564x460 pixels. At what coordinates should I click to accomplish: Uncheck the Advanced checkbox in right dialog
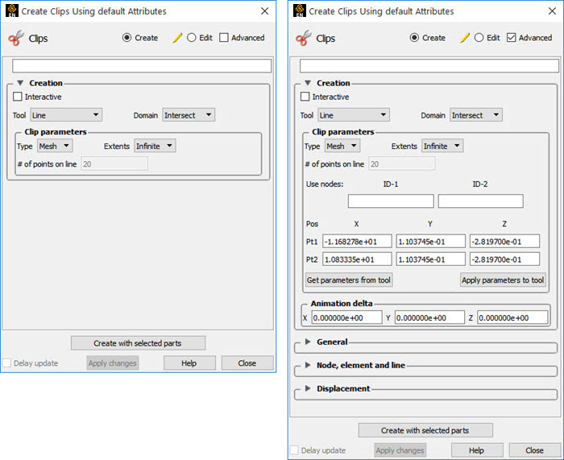pos(511,37)
